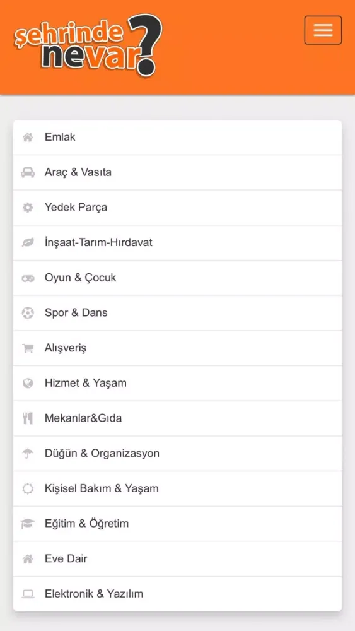
Task: Click the graduation cap icon for Eğitim & Öğretim
Action: point(28,524)
